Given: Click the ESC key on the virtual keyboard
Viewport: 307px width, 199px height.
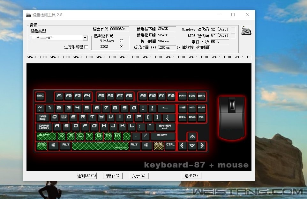Looking at the screenshot, I should pyautogui.click(x=40, y=96).
